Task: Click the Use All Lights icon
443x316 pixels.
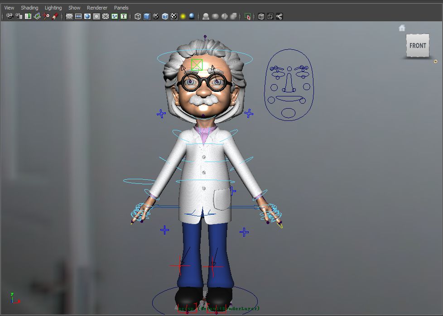Action: 183,16
